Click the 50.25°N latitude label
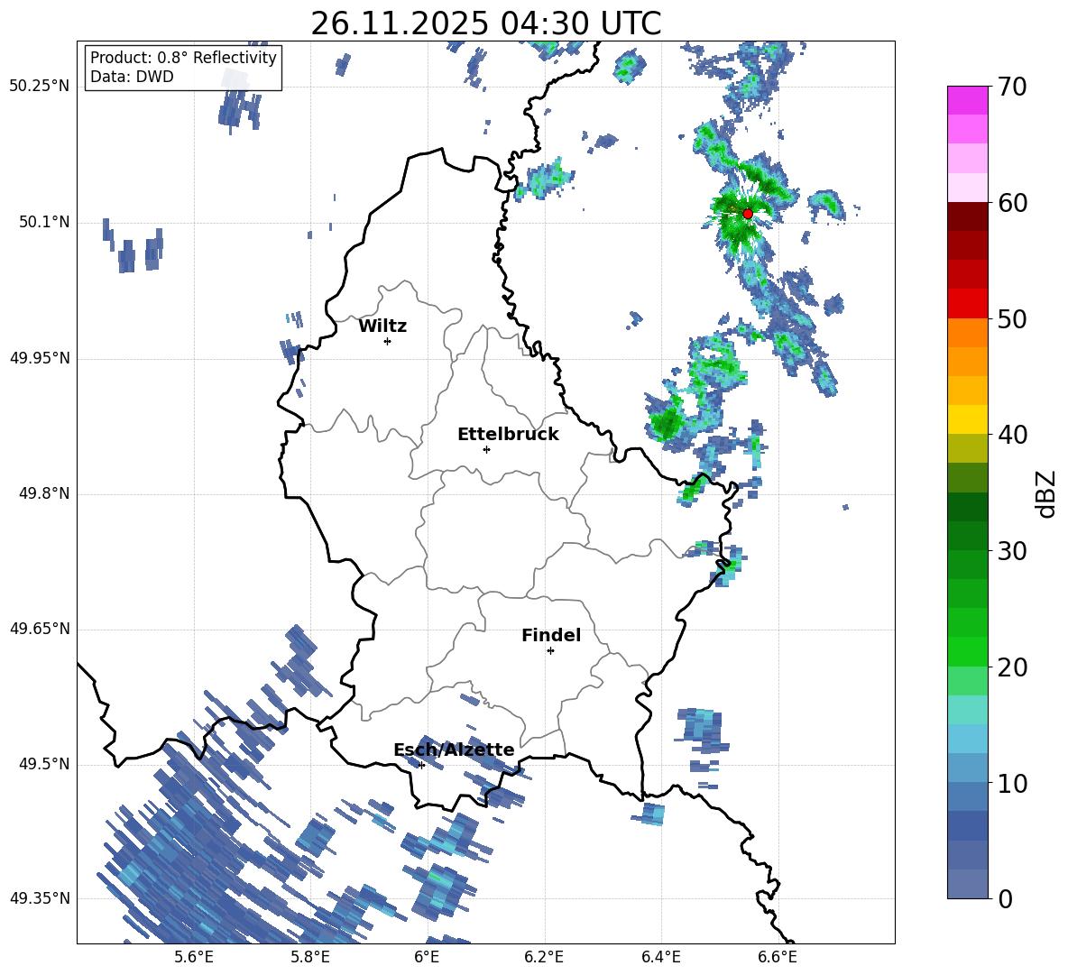The height and width of the screenshot is (975, 1068). (40, 87)
